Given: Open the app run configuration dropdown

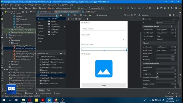Looking at the screenshot, I should [82, 8].
